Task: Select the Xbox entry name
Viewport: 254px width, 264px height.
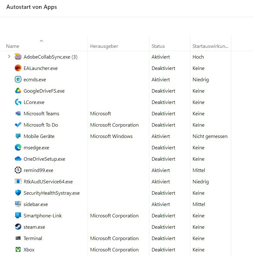Action: pos(29,250)
